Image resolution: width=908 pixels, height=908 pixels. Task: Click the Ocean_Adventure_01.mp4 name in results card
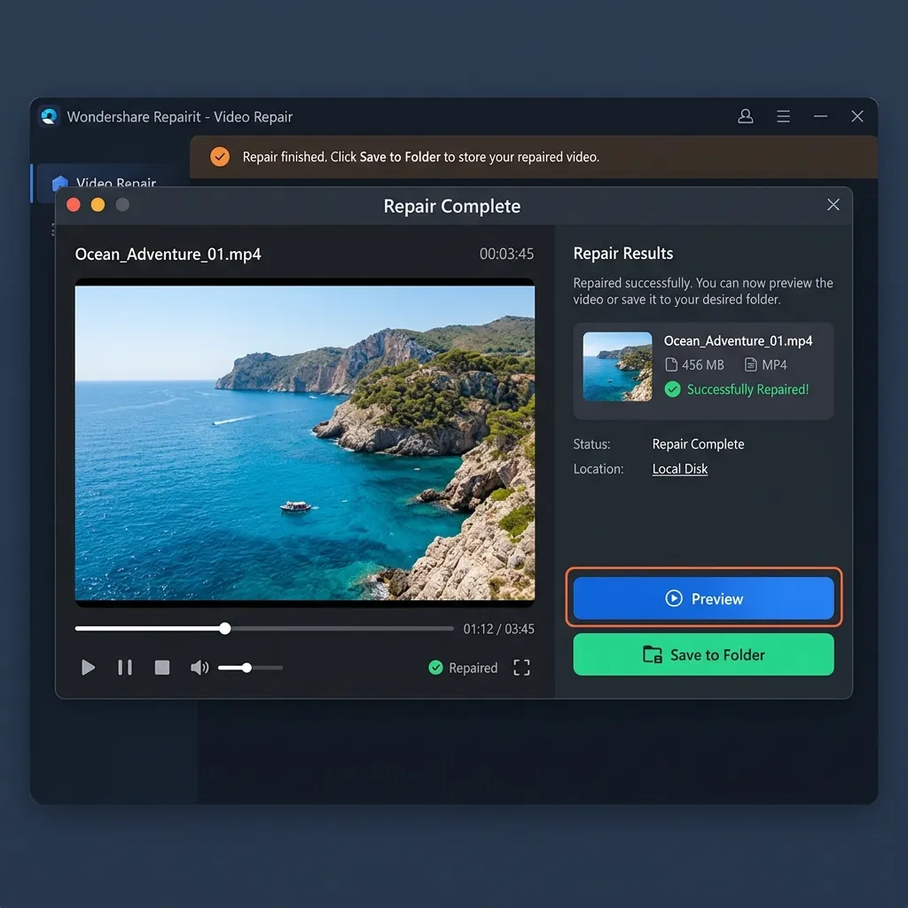pos(738,340)
